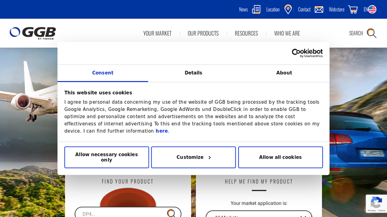Click the Search magnifying glass icon
Image resolution: width=387 pixels, height=217 pixels.
click(x=371, y=33)
